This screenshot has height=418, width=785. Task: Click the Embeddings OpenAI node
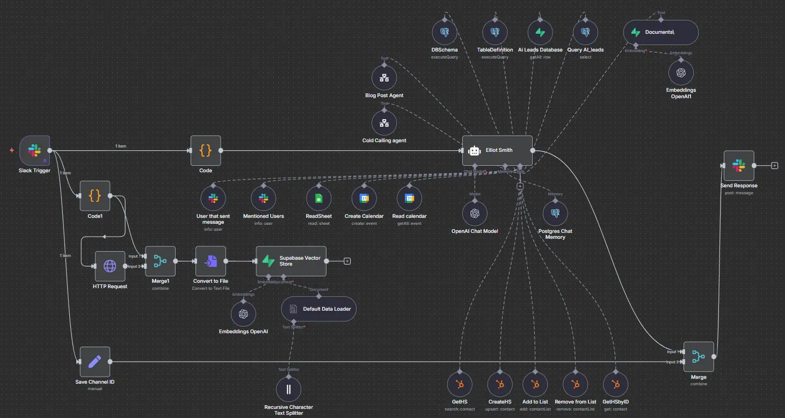(243, 314)
